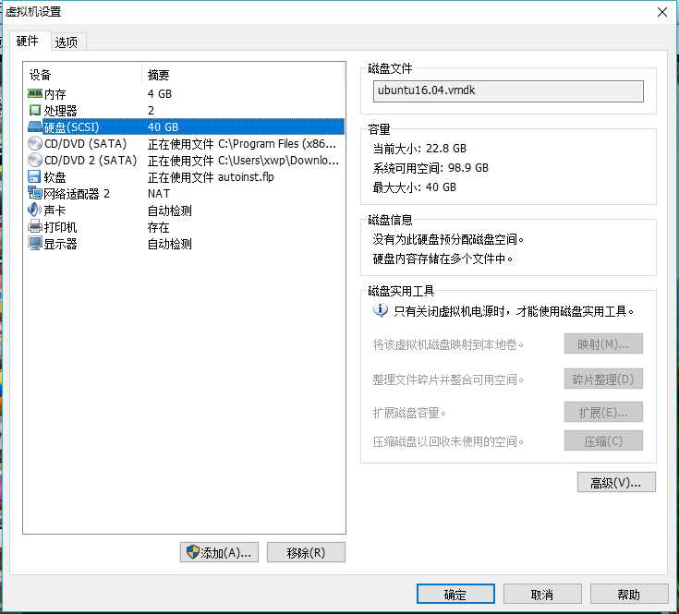Screen dimensions: 679x614
Task: Click the 取消 button
Action: (542, 594)
